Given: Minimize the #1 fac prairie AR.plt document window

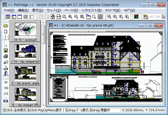Looking at the screenshot, I should tap(142, 26).
